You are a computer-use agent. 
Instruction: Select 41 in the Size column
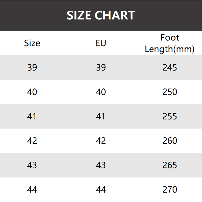point(32,116)
